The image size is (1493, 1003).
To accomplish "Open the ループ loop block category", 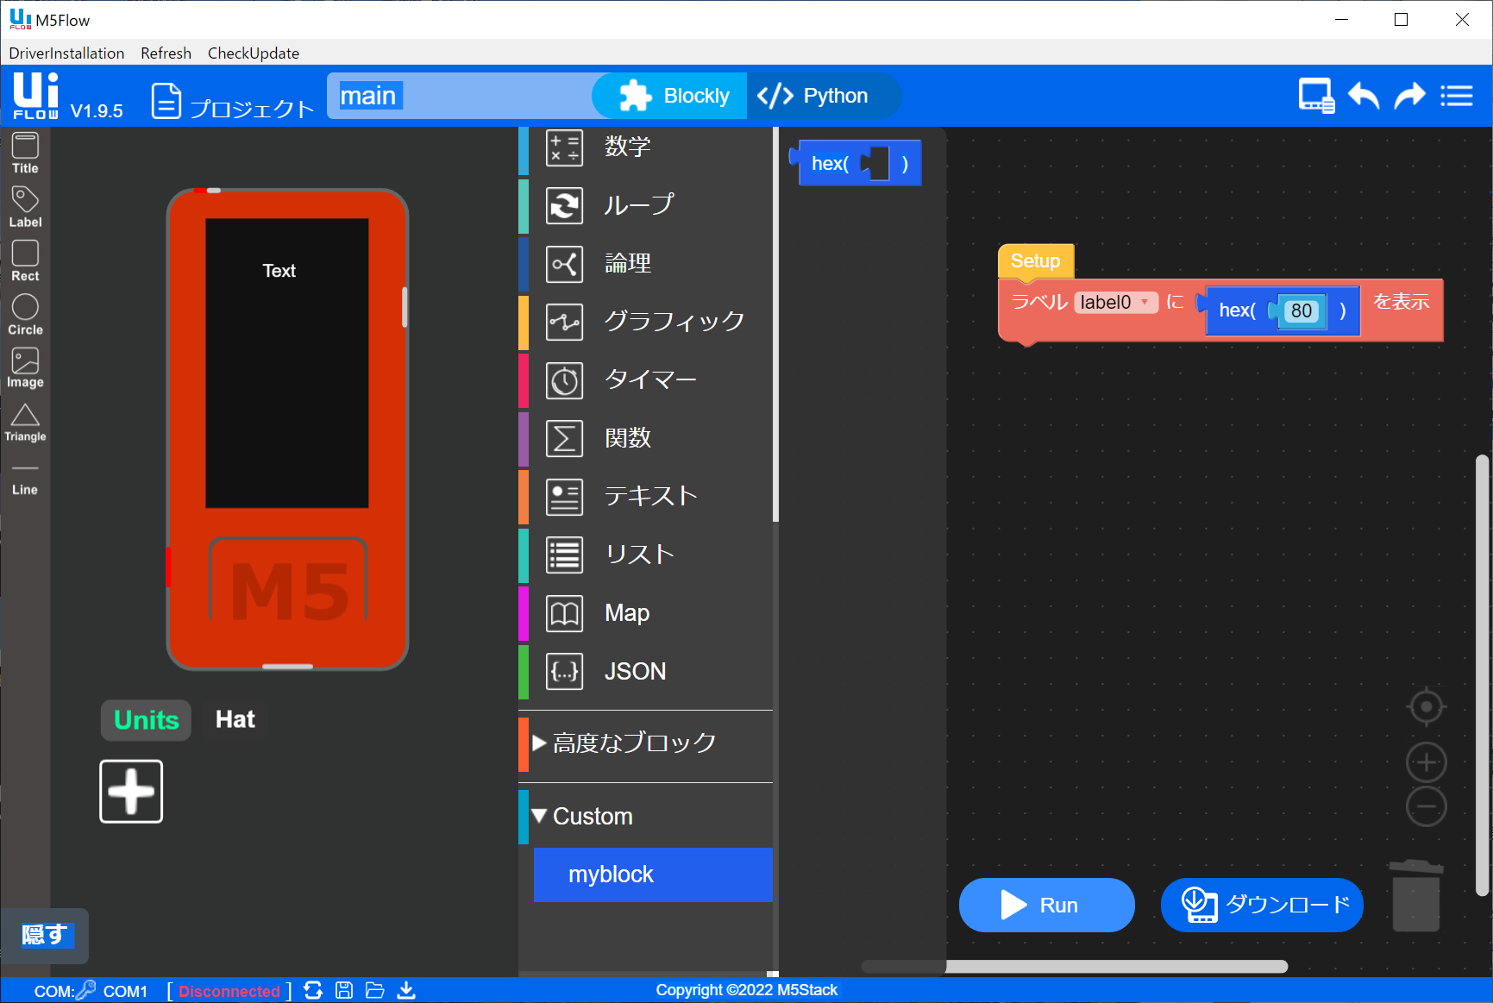I will pyautogui.click(x=645, y=205).
